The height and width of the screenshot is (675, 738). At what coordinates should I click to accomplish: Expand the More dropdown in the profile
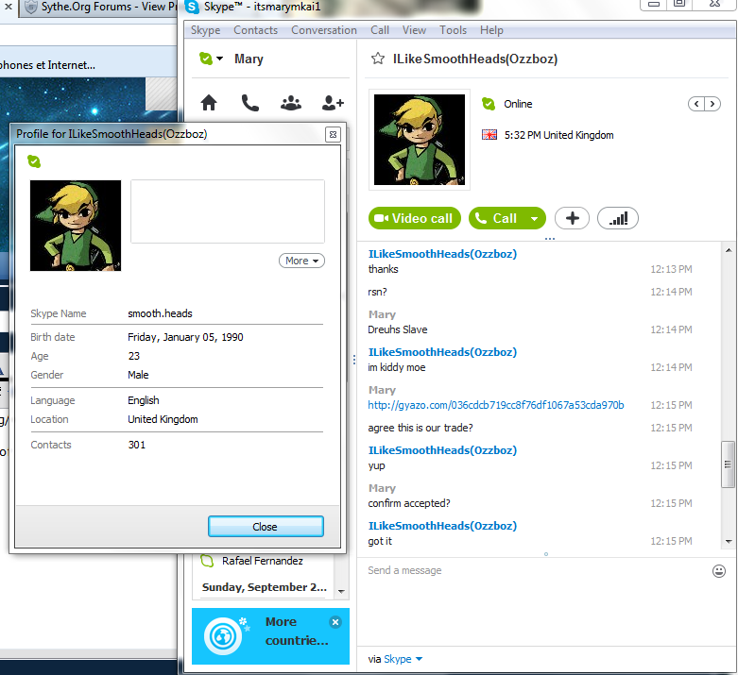coord(301,261)
